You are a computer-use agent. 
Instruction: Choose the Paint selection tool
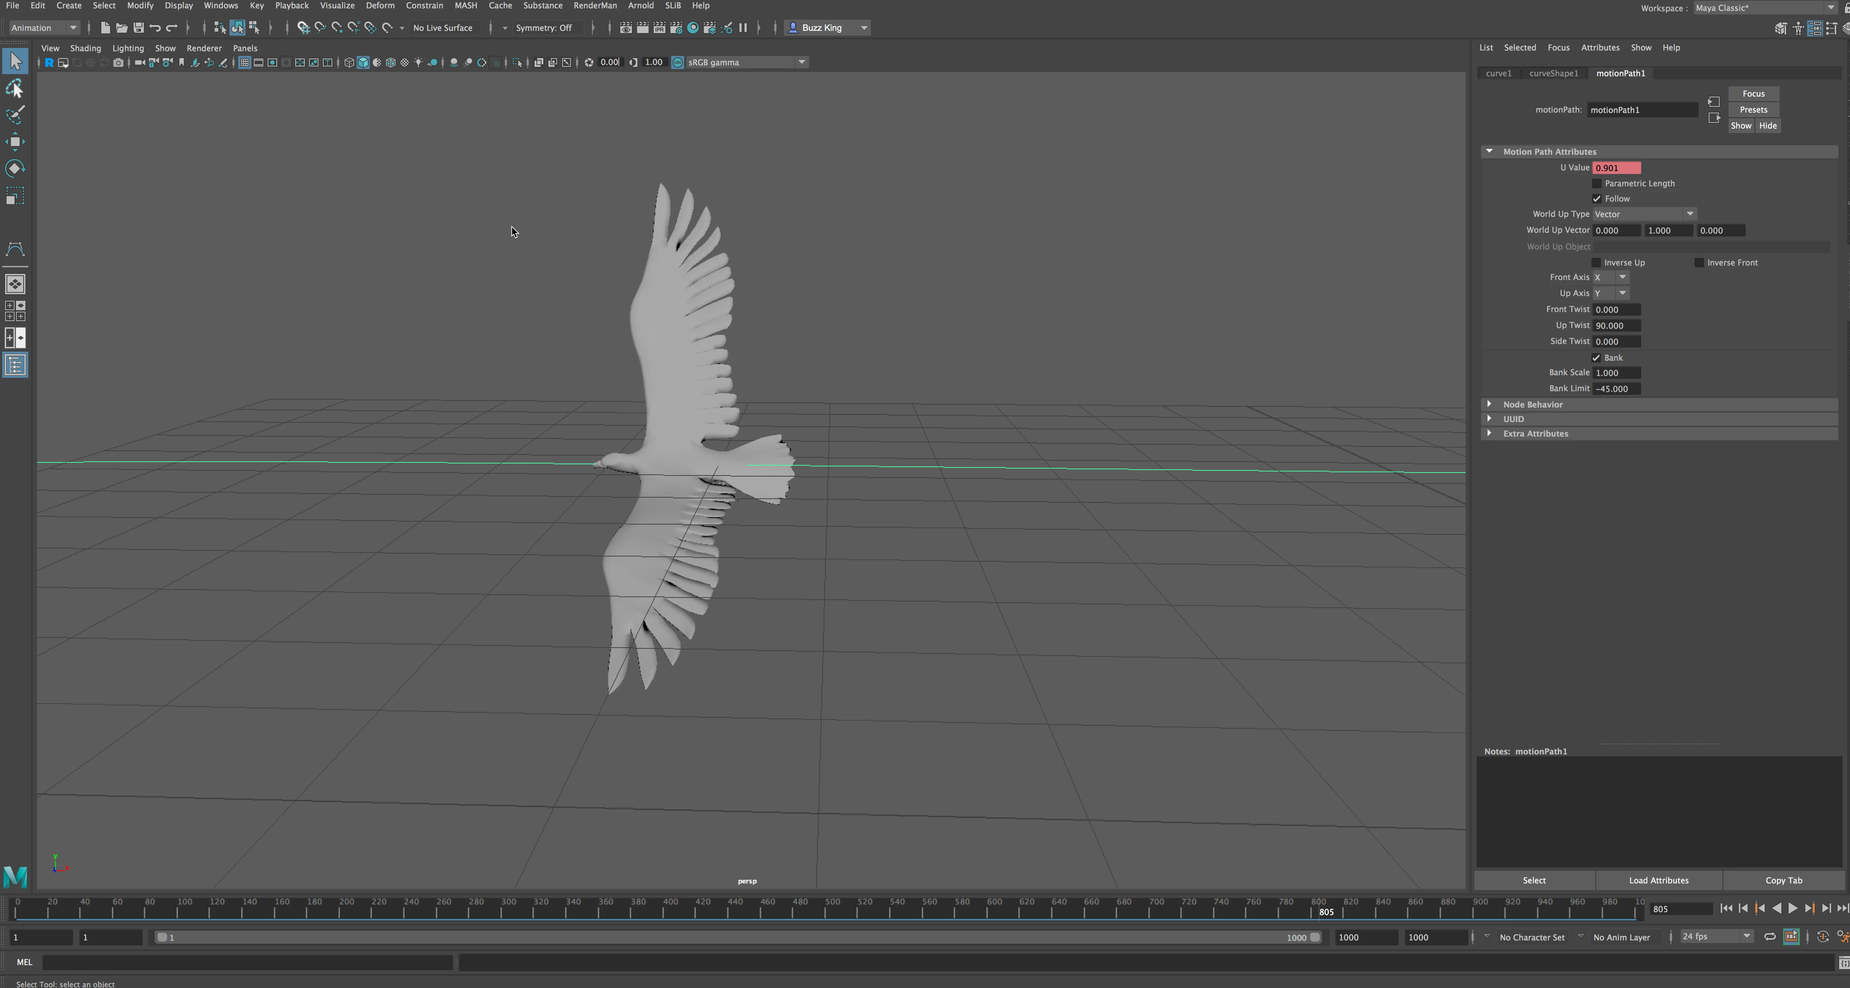pos(15,115)
